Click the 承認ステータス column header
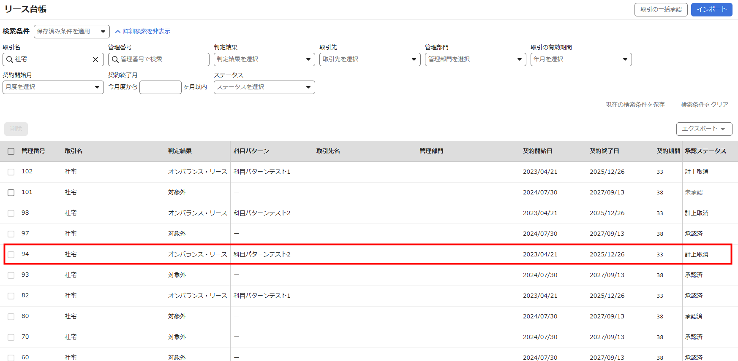738x361 pixels. (x=705, y=151)
